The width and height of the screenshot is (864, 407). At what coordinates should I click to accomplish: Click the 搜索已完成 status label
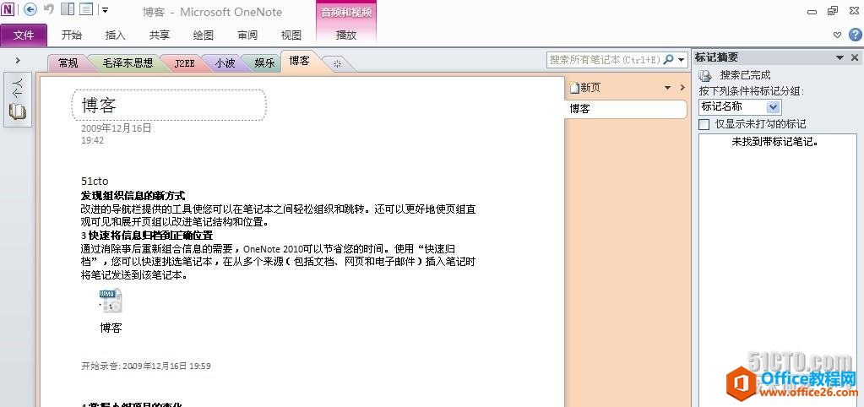pyautogui.click(x=745, y=75)
